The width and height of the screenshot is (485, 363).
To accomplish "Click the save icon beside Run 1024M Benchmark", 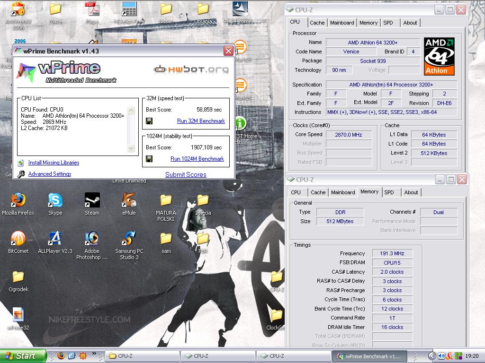I will tap(149, 159).
